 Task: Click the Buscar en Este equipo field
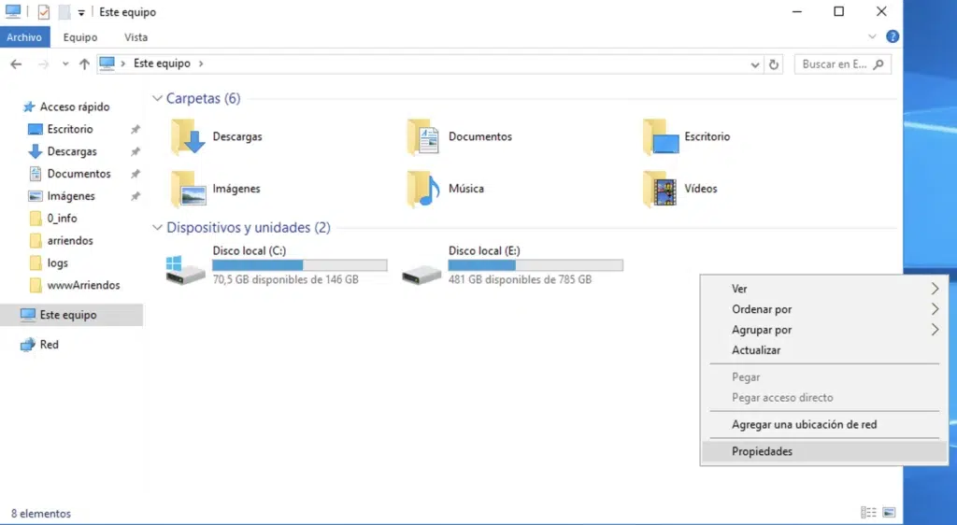tap(843, 64)
